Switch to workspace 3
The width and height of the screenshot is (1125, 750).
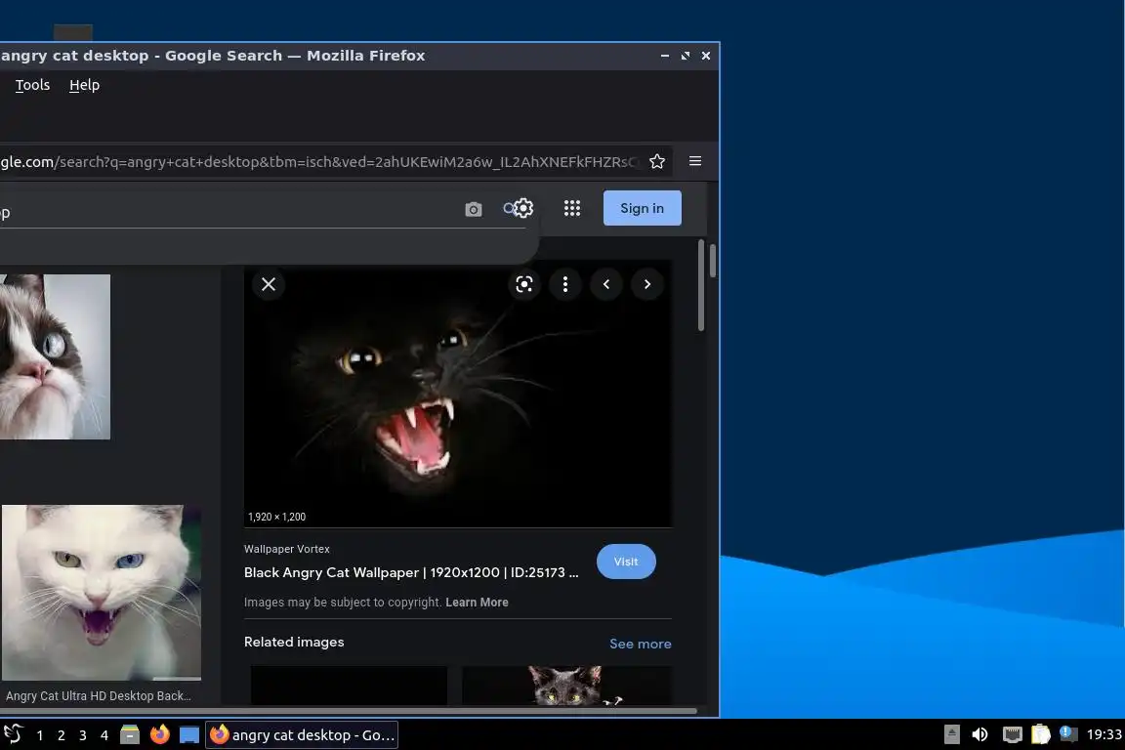(82, 735)
